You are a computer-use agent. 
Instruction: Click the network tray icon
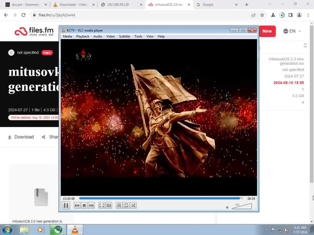point(280,230)
